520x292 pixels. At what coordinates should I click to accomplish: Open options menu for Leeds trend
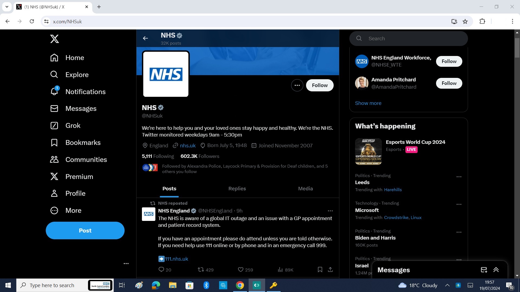459,177
